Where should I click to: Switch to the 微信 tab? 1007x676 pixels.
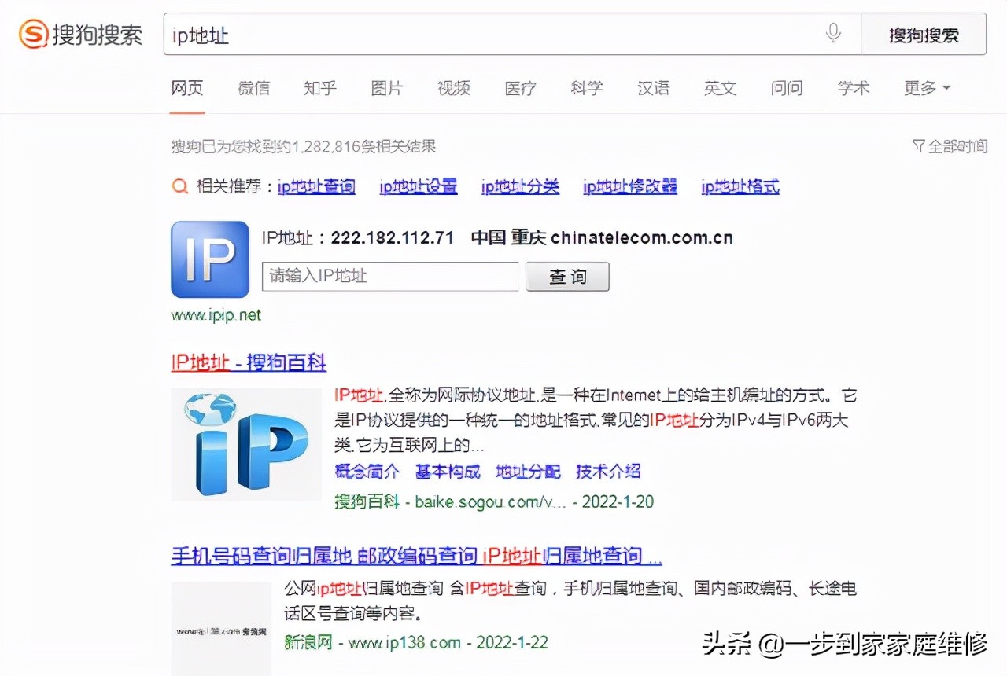pyautogui.click(x=253, y=88)
